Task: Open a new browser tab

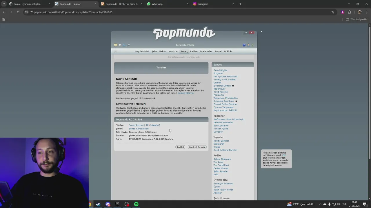Action: (240, 4)
